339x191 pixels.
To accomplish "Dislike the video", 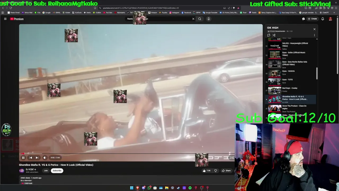I will click(x=216, y=171).
